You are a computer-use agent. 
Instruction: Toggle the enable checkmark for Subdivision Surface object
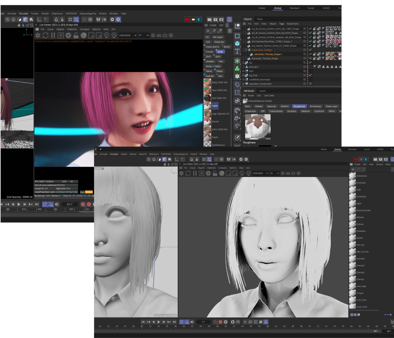coord(311,50)
